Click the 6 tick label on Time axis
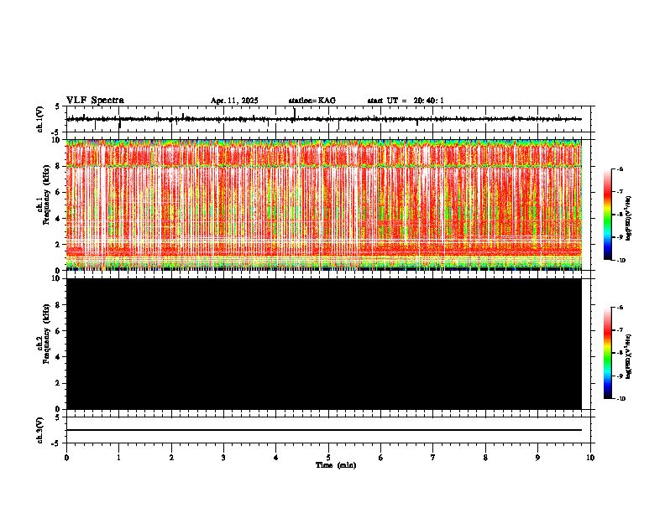Screen dimensions: 665x513 click(x=381, y=458)
